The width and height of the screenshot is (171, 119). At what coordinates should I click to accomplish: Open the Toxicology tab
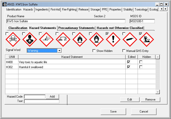(141, 9)
